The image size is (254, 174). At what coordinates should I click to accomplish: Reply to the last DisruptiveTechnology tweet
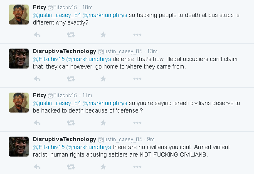click(x=37, y=166)
